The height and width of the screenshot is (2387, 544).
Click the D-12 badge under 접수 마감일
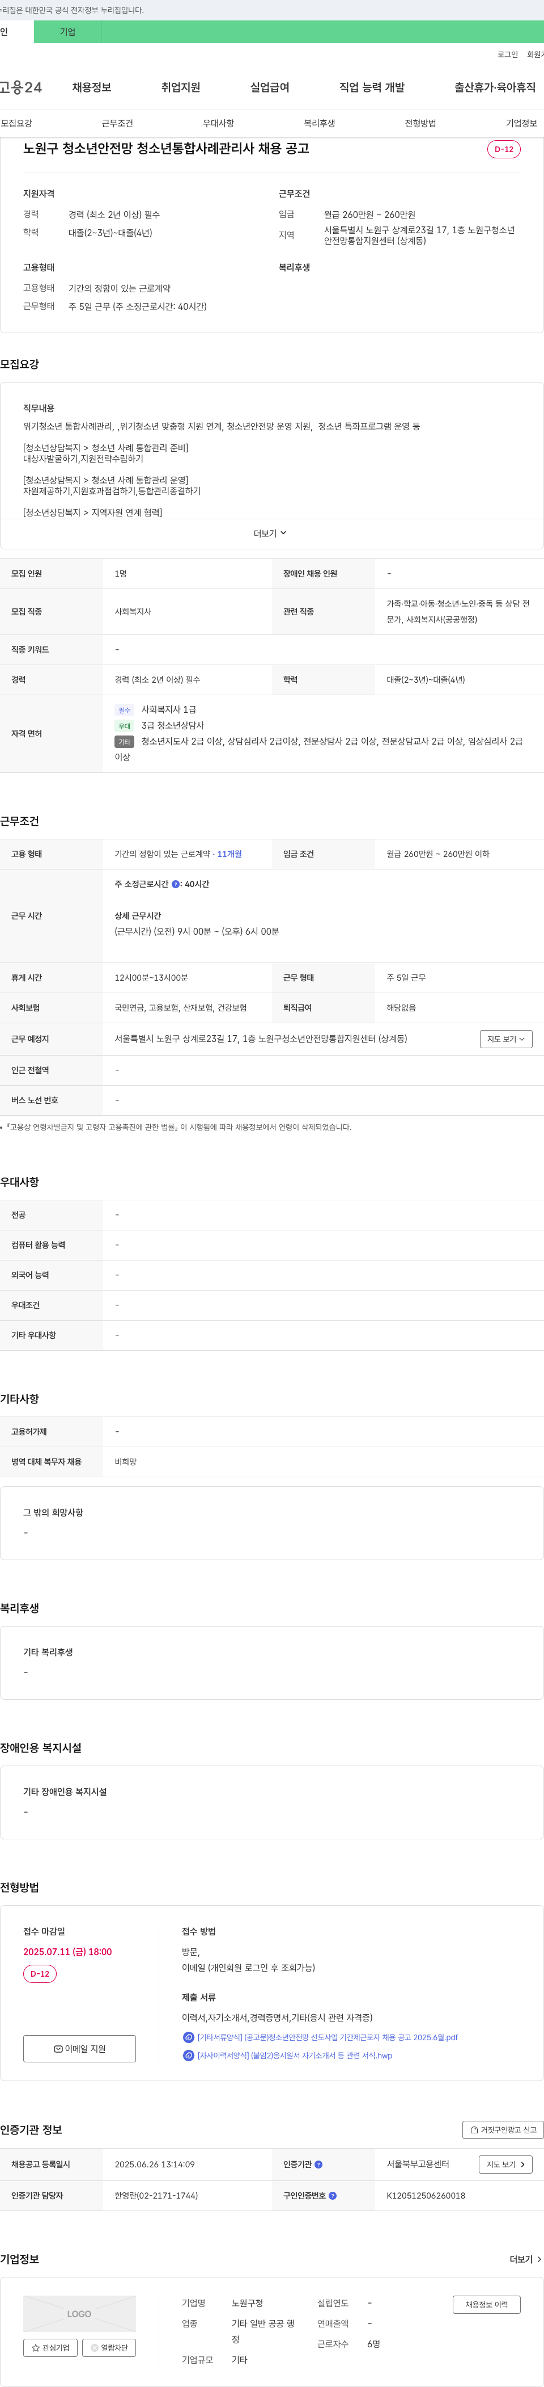pyautogui.click(x=40, y=1974)
